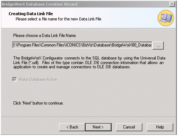Image resolution: width=178 pixels, height=136 pixels.
Task: Place cursor at 'BridgeWorX80_Databas' in the path
Action: 132,45
